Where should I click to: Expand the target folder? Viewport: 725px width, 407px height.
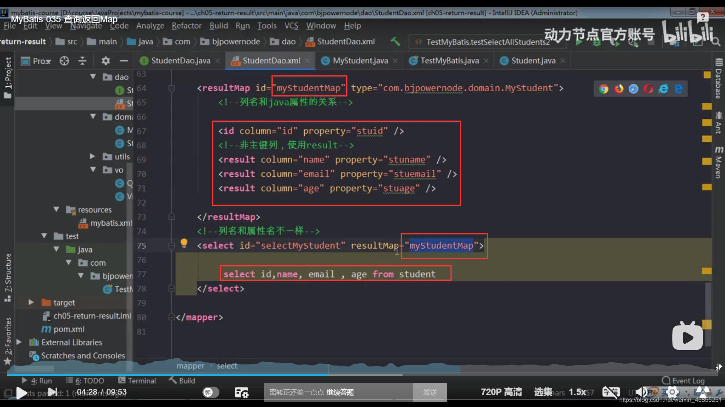(x=31, y=302)
